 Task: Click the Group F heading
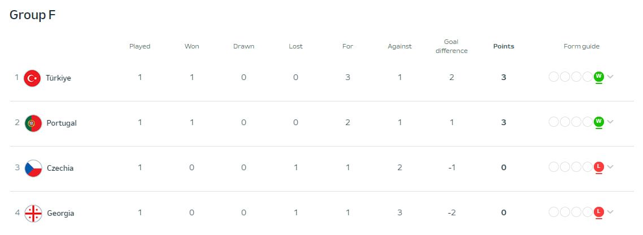tap(32, 15)
